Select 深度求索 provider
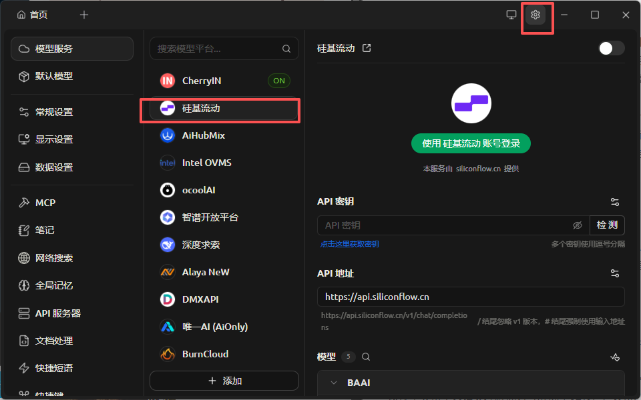The width and height of the screenshot is (641, 400). (224, 245)
